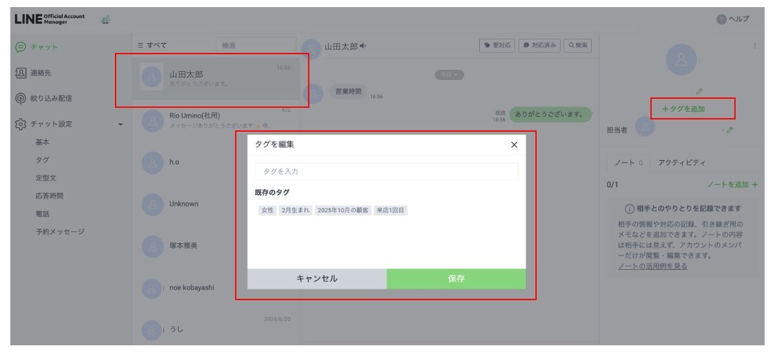Image resolution: width=775 pixels, height=355 pixels.
Task: Click the contacts icon beside 連絡先
Action: click(20, 72)
